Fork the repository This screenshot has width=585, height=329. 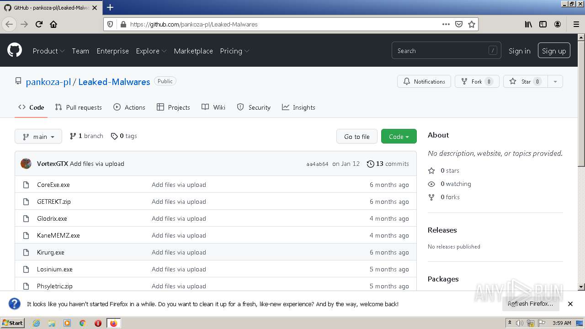[x=477, y=81]
